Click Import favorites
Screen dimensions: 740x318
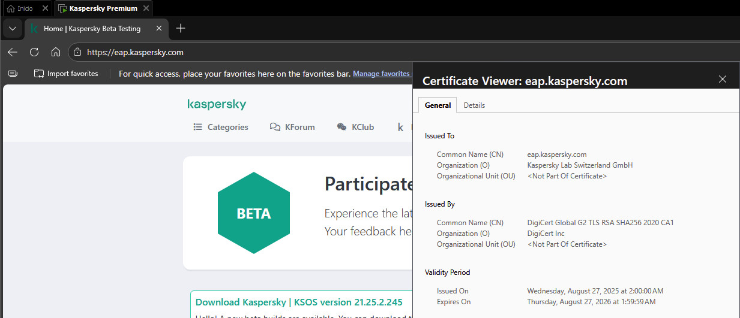pos(66,74)
